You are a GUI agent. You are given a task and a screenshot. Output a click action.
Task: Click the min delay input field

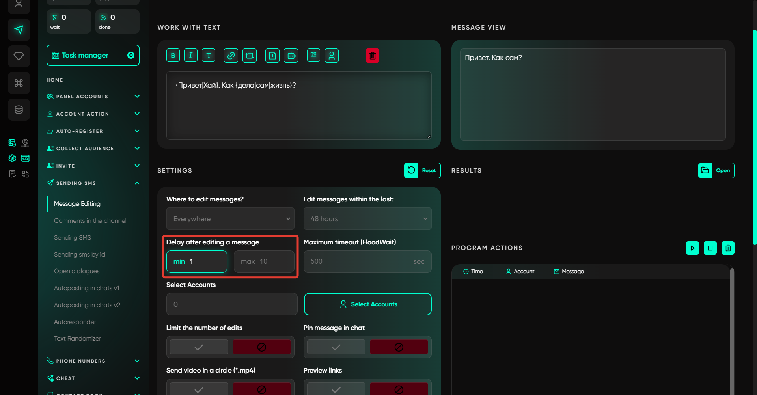(201, 262)
